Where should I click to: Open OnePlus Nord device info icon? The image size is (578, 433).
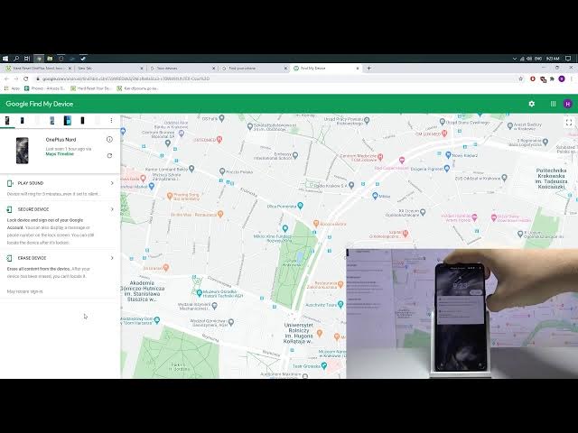tap(109, 139)
